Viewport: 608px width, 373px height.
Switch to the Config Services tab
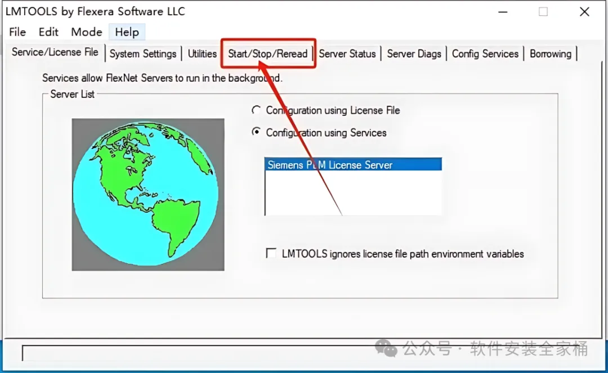pyautogui.click(x=485, y=53)
